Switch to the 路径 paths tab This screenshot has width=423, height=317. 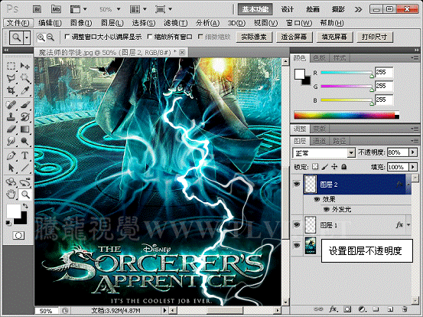pyautogui.click(x=339, y=141)
